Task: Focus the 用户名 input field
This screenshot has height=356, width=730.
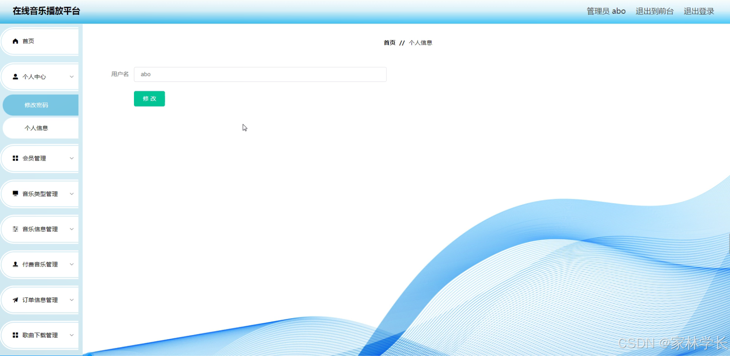Action: click(260, 74)
